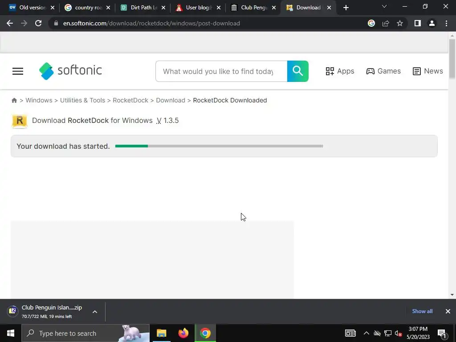Open the clock showing 3:07 PM
The height and width of the screenshot is (342, 456).
coord(418,333)
